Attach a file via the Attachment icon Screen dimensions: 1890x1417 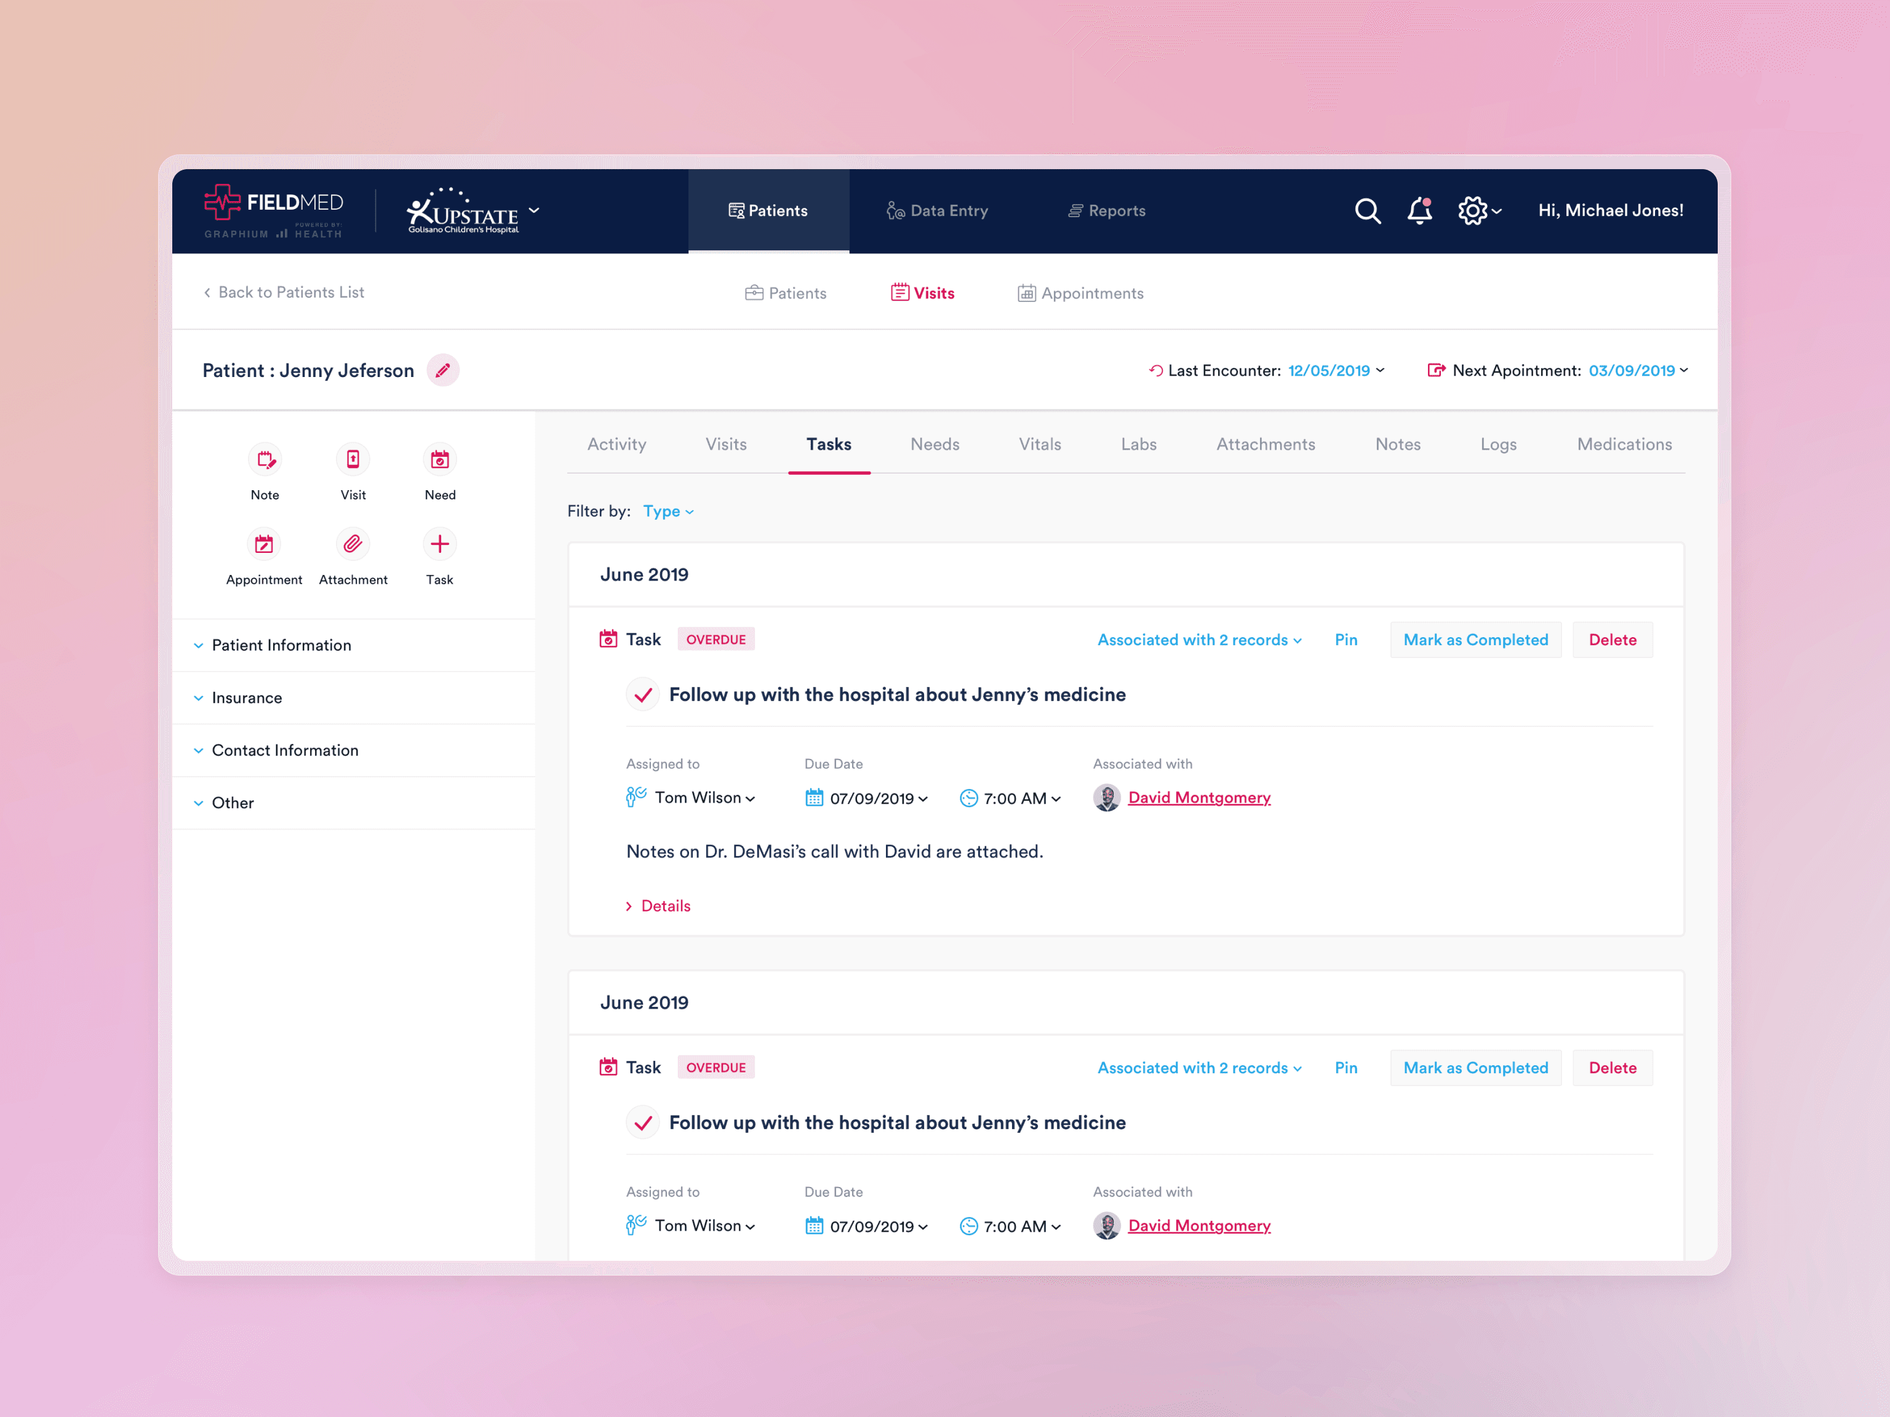pyautogui.click(x=352, y=544)
